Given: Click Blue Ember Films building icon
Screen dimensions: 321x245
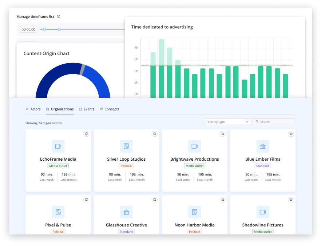Looking at the screenshot, I should click(x=263, y=146).
